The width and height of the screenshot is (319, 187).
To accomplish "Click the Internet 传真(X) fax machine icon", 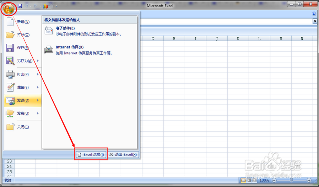I will 49,50.
